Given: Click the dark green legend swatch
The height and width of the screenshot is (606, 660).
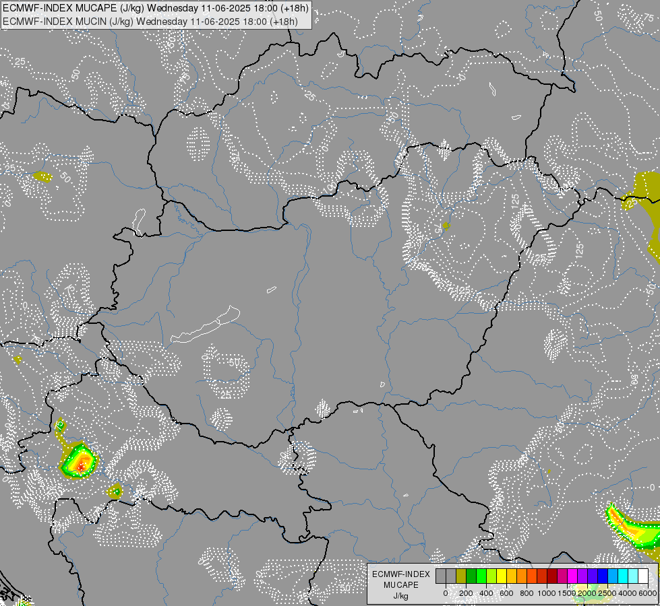Looking at the screenshot, I should [x=471, y=576].
